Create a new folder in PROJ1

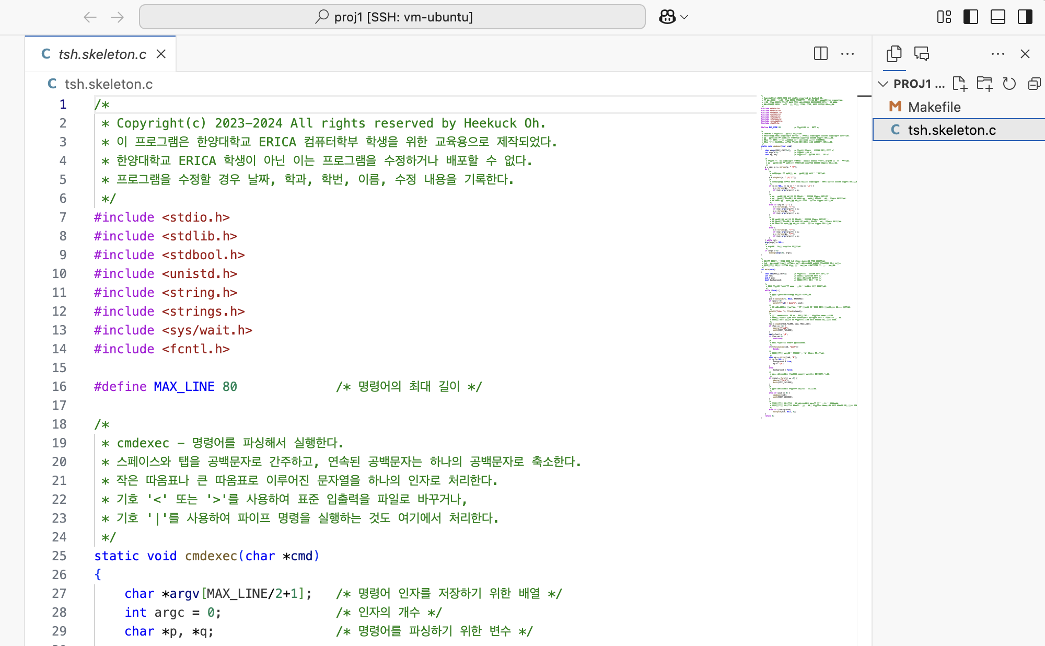click(x=984, y=84)
